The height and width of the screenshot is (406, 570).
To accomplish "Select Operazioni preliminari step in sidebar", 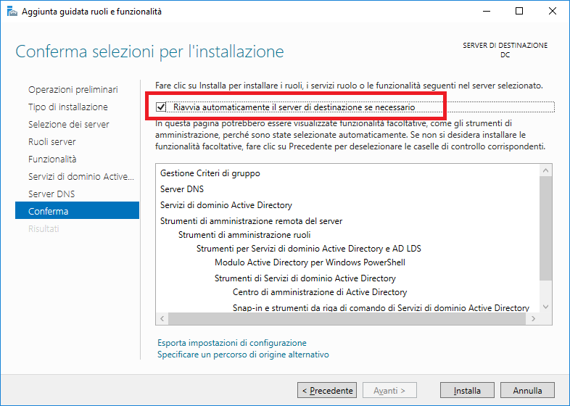I will pyautogui.click(x=73, y=89).
